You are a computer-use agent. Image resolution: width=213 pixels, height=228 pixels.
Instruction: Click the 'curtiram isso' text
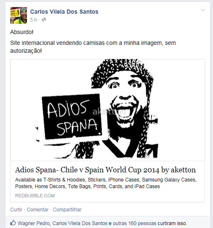coord(172,223)
